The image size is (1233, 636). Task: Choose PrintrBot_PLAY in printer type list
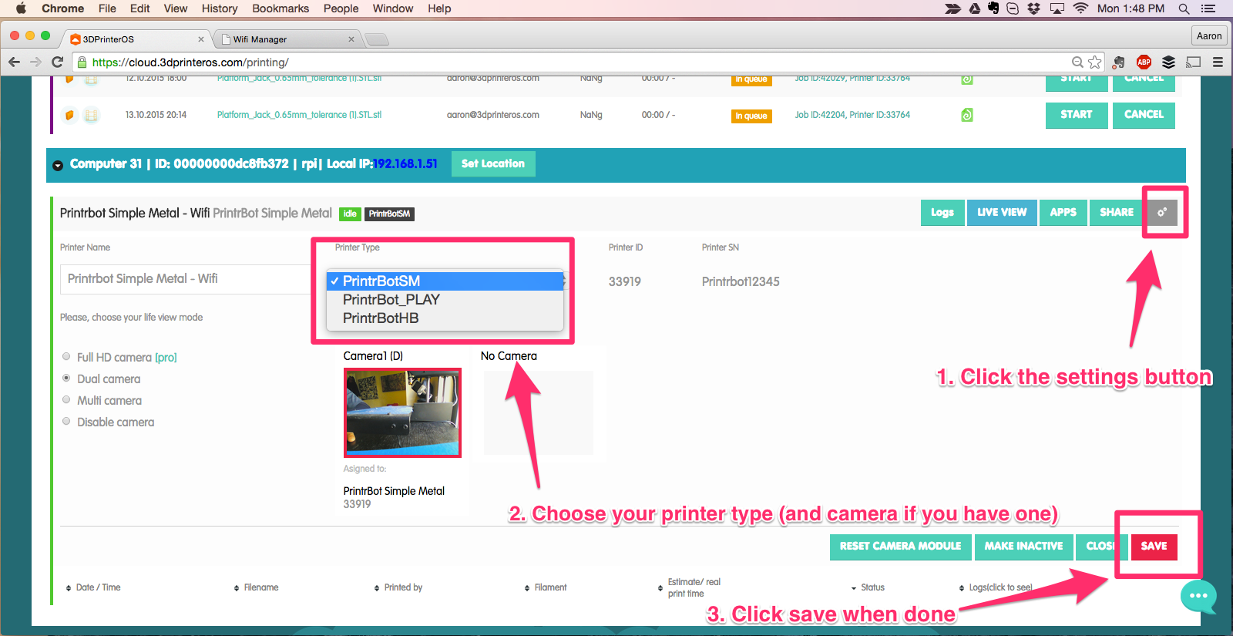point(445,300)
